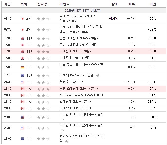167x145 pixels.
Task: Click the preliminary P icon under 소비자심리지수
Action: [62, 131]
